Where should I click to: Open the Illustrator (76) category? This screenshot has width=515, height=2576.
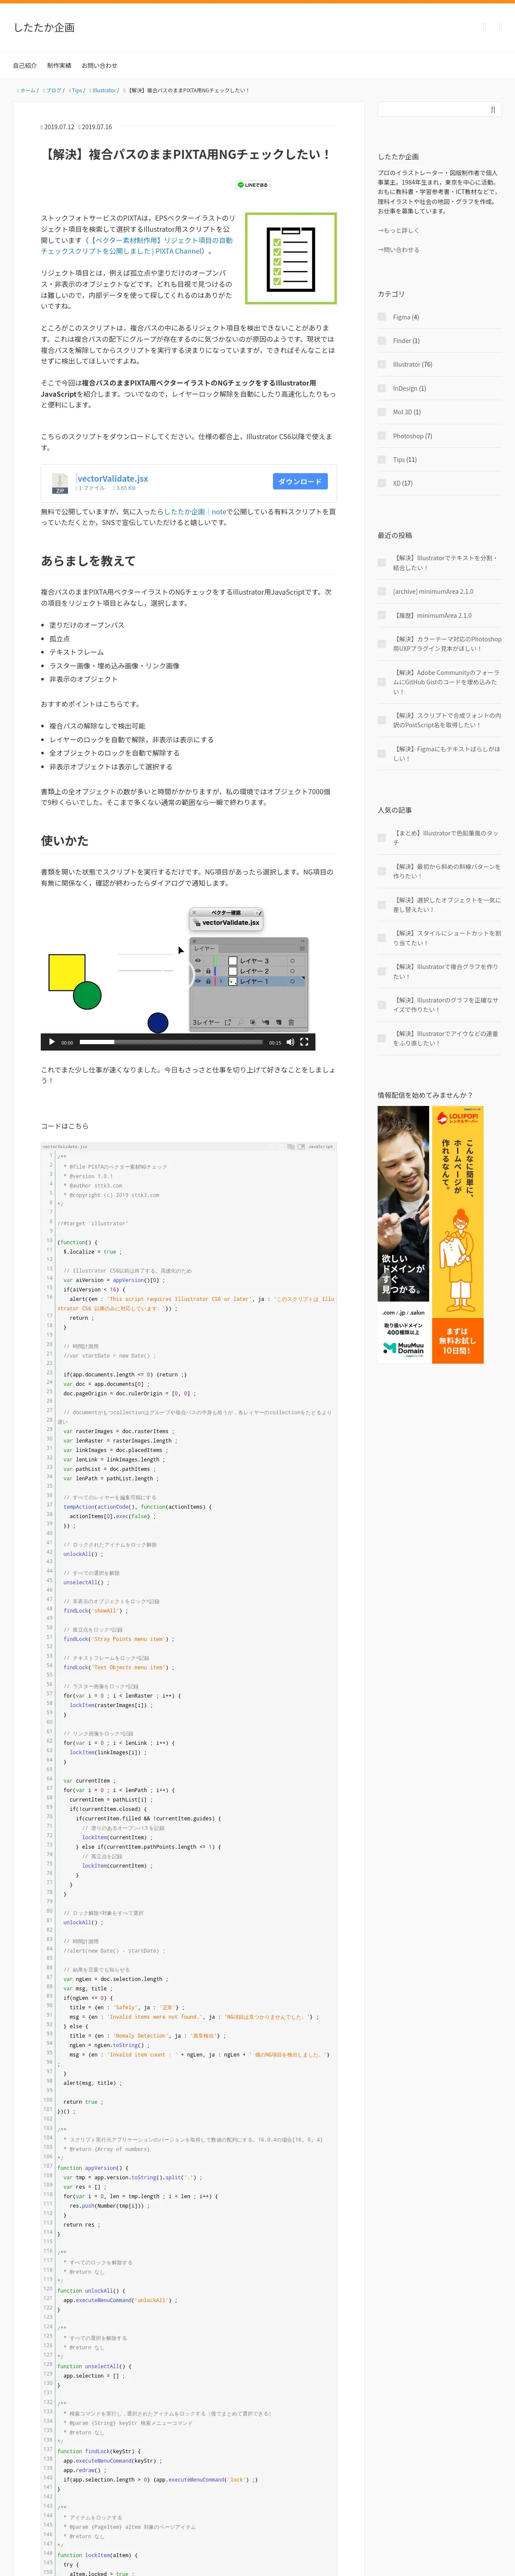[413, 364]
